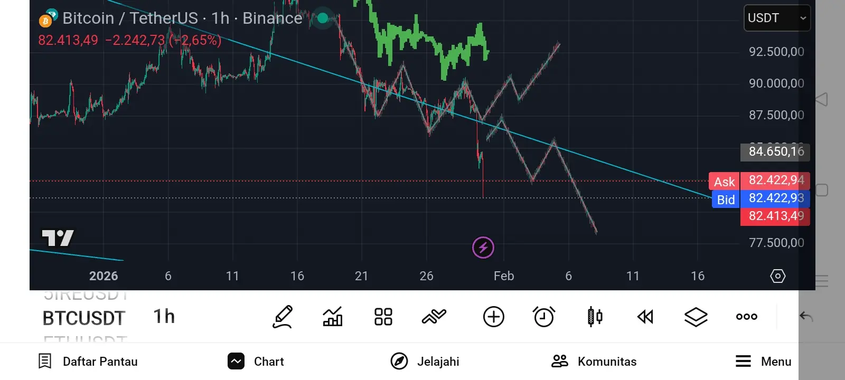Expand the USDT currency dropdown

(x=777, y=18)
